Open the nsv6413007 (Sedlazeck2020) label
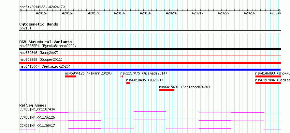Image resolution: width=290 pixels, height=133 pixels. point(45,66)
